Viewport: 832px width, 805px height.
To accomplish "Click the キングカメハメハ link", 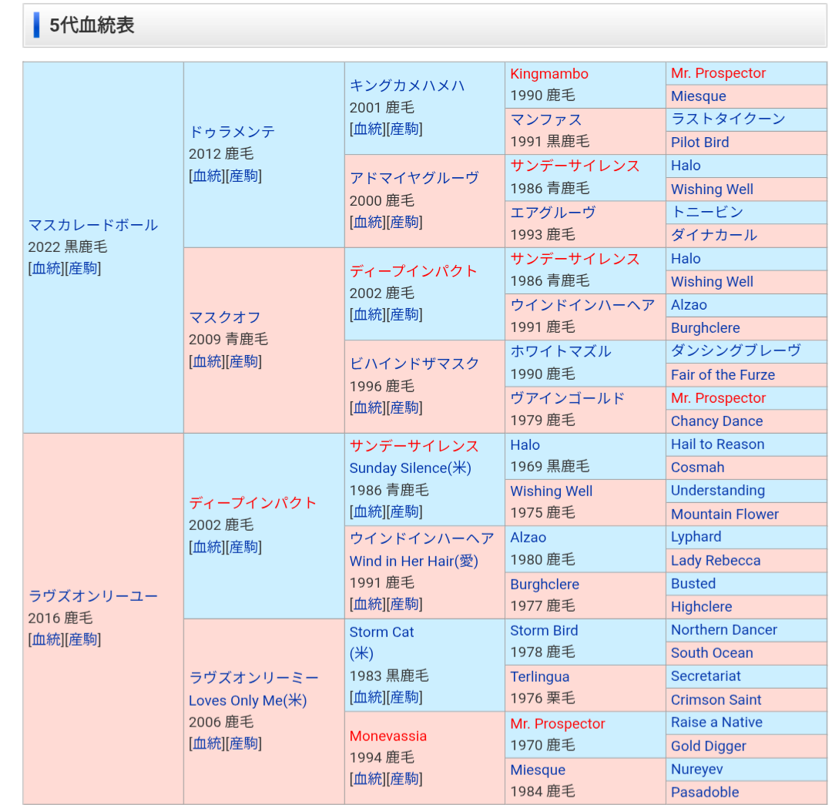I will pos(407,86).
